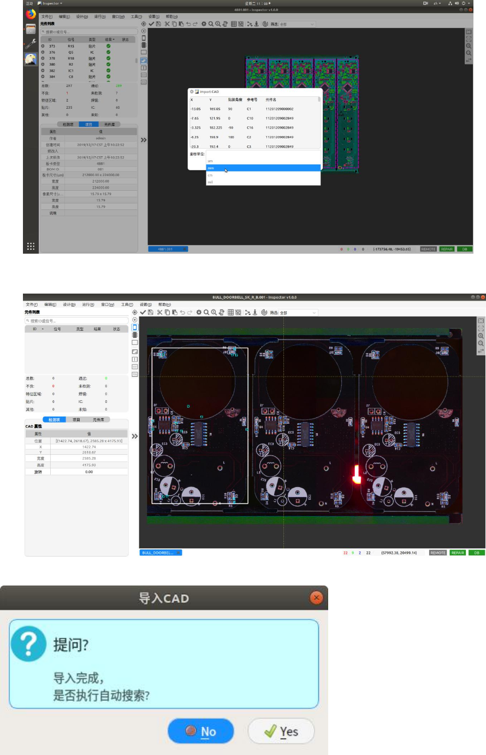Click the download arrow icon in BULL_DOORBELL toolbar
Screen dimensions: 486x755
255,313
